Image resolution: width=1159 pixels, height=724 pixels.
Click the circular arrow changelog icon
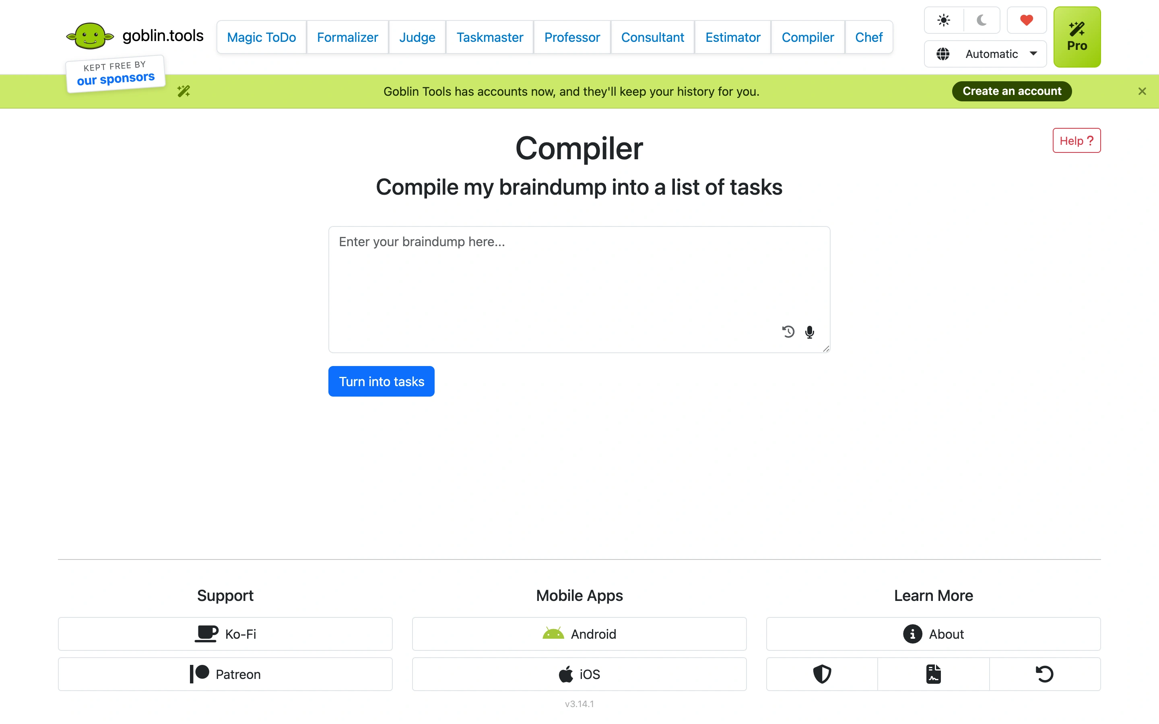(1045, 674)
